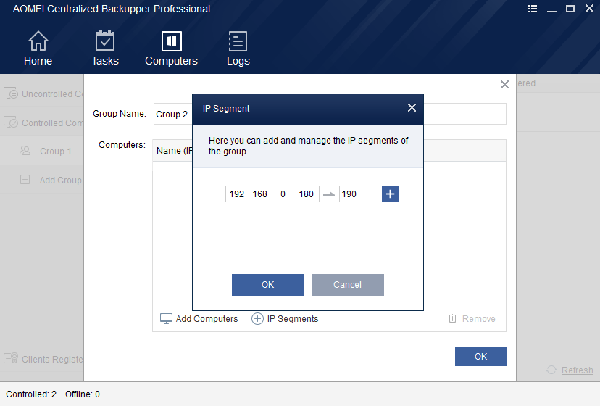This screenshot has height=406, width=600.
Task: Open the Computers section
Action: (171, 49)
